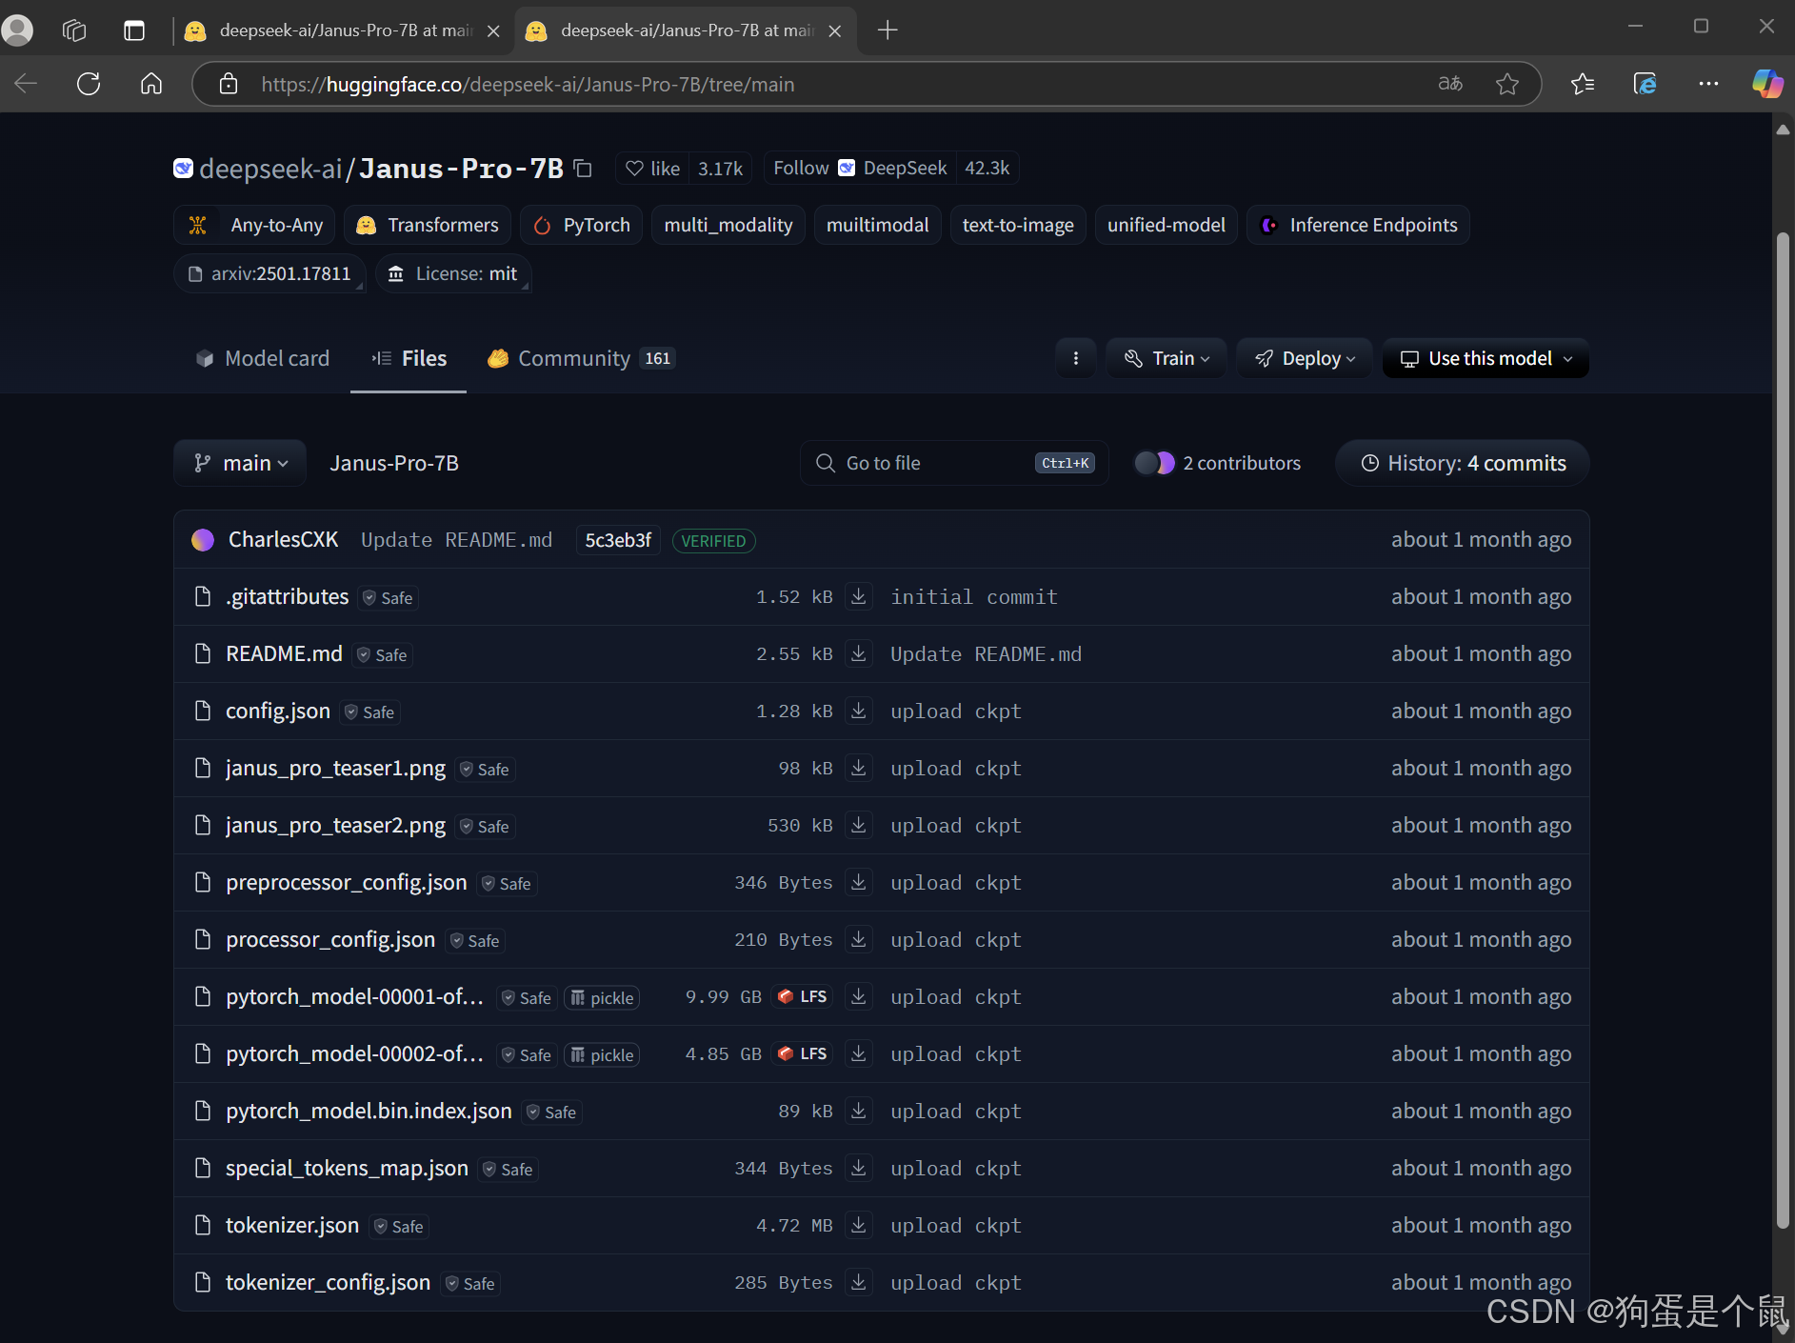Open commit 5c3eb3f
This screenshot has height=1343, width=1795.
(618, 540)
